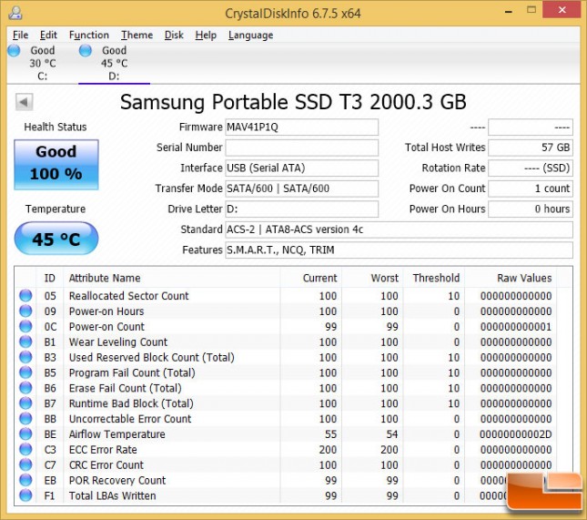
Task: Click status orb for Reallocated Sector Count
Action: click(25, 296)
